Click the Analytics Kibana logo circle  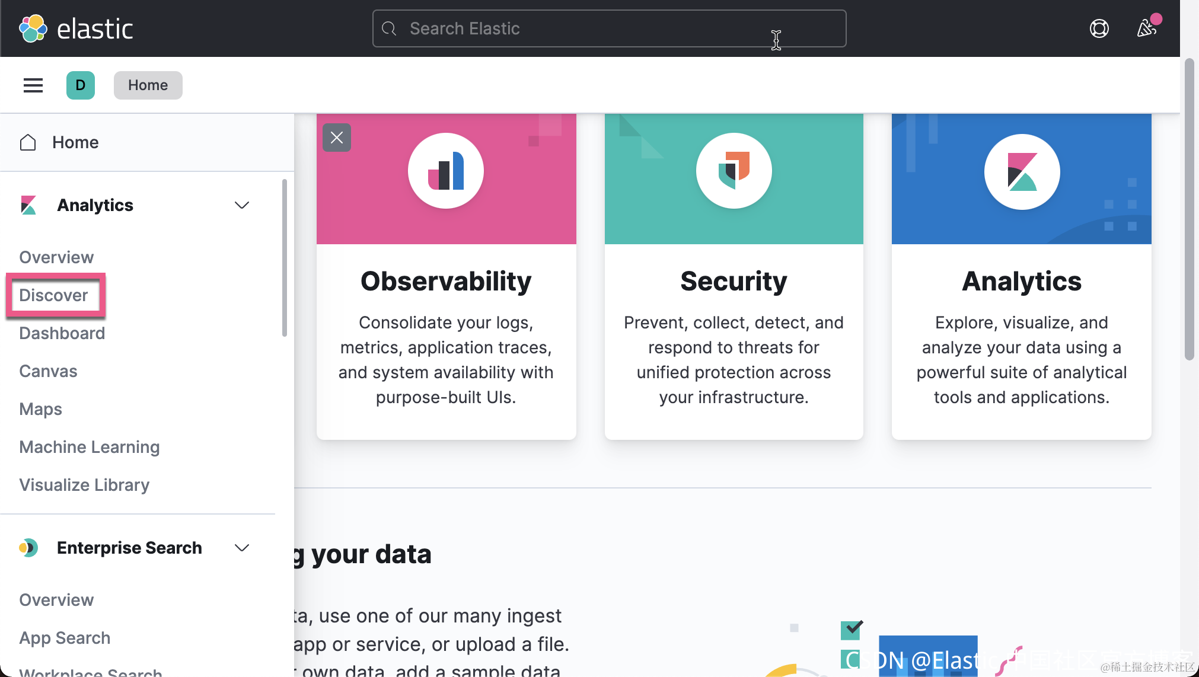point(1022,172)
